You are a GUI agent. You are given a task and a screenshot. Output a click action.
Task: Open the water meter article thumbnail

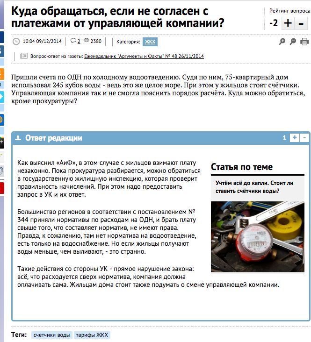[258, 236]
